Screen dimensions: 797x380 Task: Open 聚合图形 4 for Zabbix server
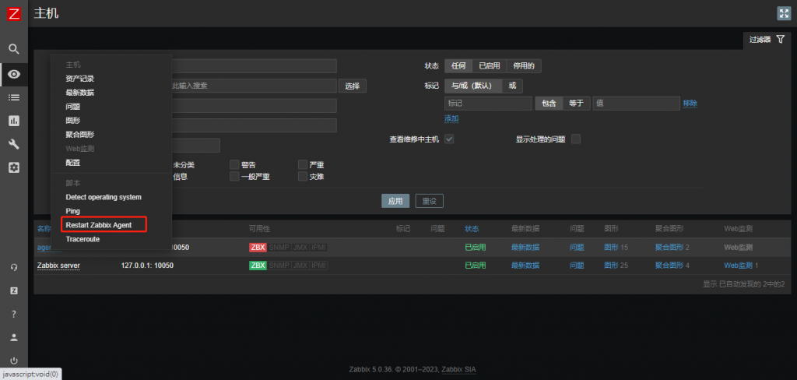click(669, 266)
